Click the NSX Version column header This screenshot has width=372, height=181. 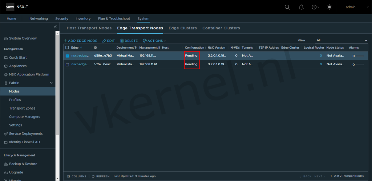click(217, 48)
